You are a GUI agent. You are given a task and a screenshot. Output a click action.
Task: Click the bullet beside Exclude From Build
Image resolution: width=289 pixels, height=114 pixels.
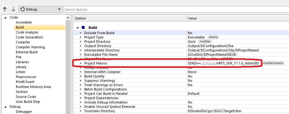point(81,33)
